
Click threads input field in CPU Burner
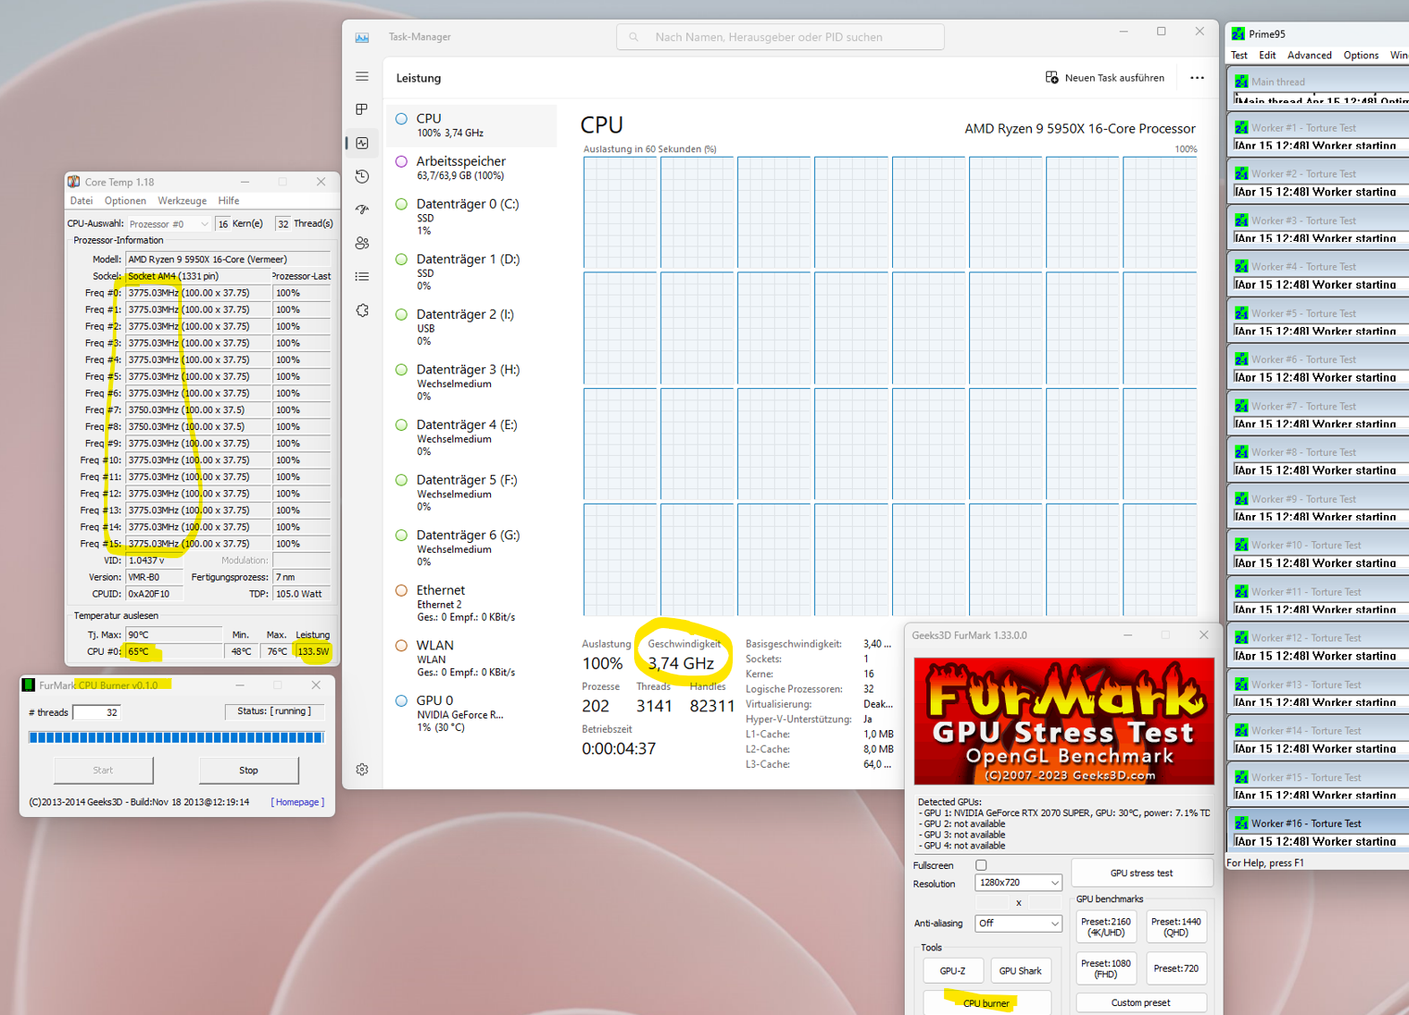[97, 712]
